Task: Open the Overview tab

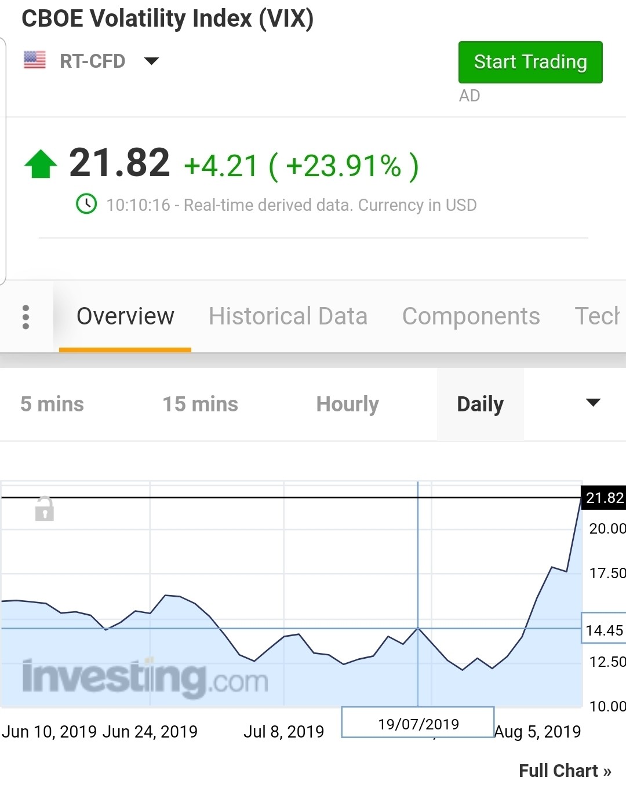Action: tap(125, 316)
